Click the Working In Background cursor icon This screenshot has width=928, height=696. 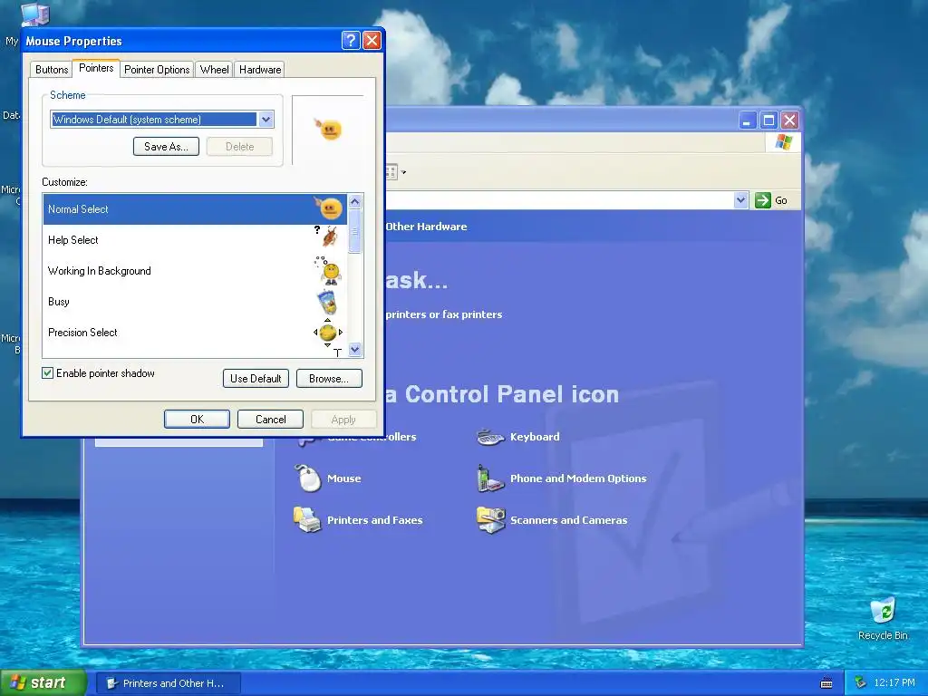pos(328,270)
